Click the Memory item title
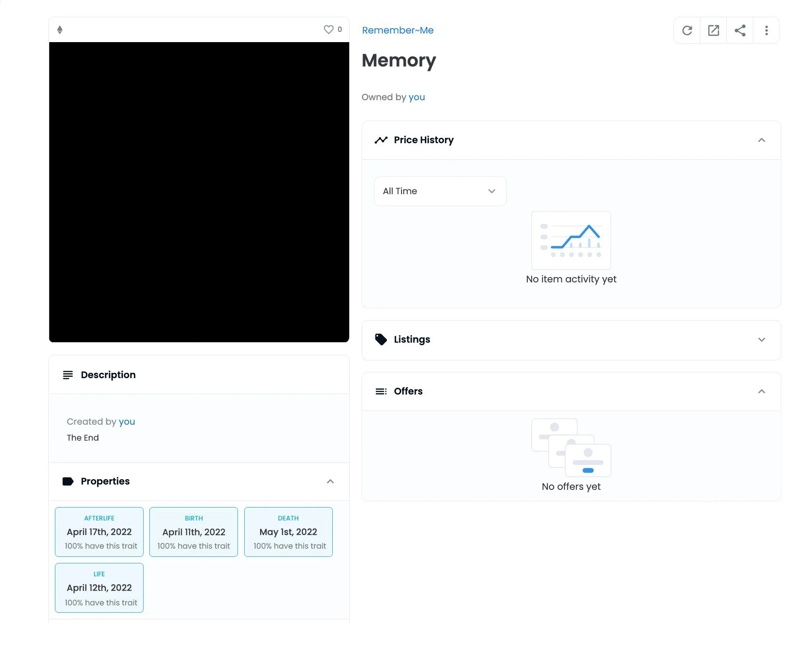Image resolution: width=811 pixels, height=649 pixels. 399,60
